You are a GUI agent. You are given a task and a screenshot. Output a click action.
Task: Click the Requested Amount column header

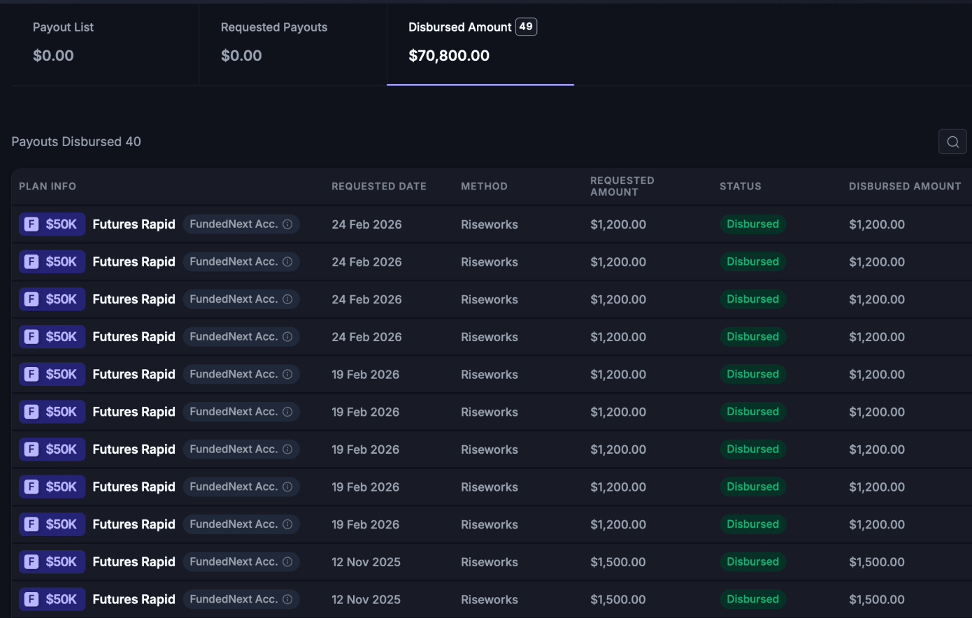(622, 186)
